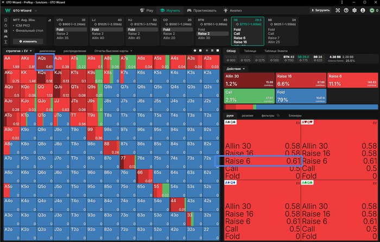Click the SB 29.5 stack chip in overview
Screen dimensions: 380x242
(x=303, y=59)
